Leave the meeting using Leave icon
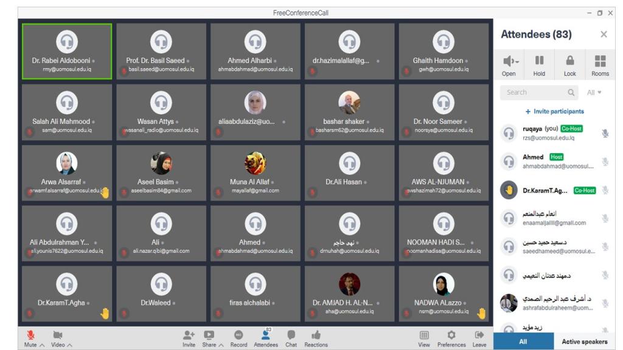The image size is (623, 350). coord(479,335)
